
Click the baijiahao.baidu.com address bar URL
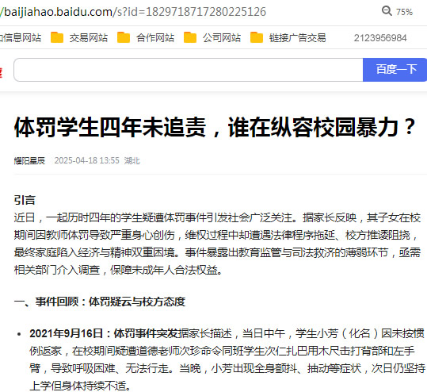[133, 12]
